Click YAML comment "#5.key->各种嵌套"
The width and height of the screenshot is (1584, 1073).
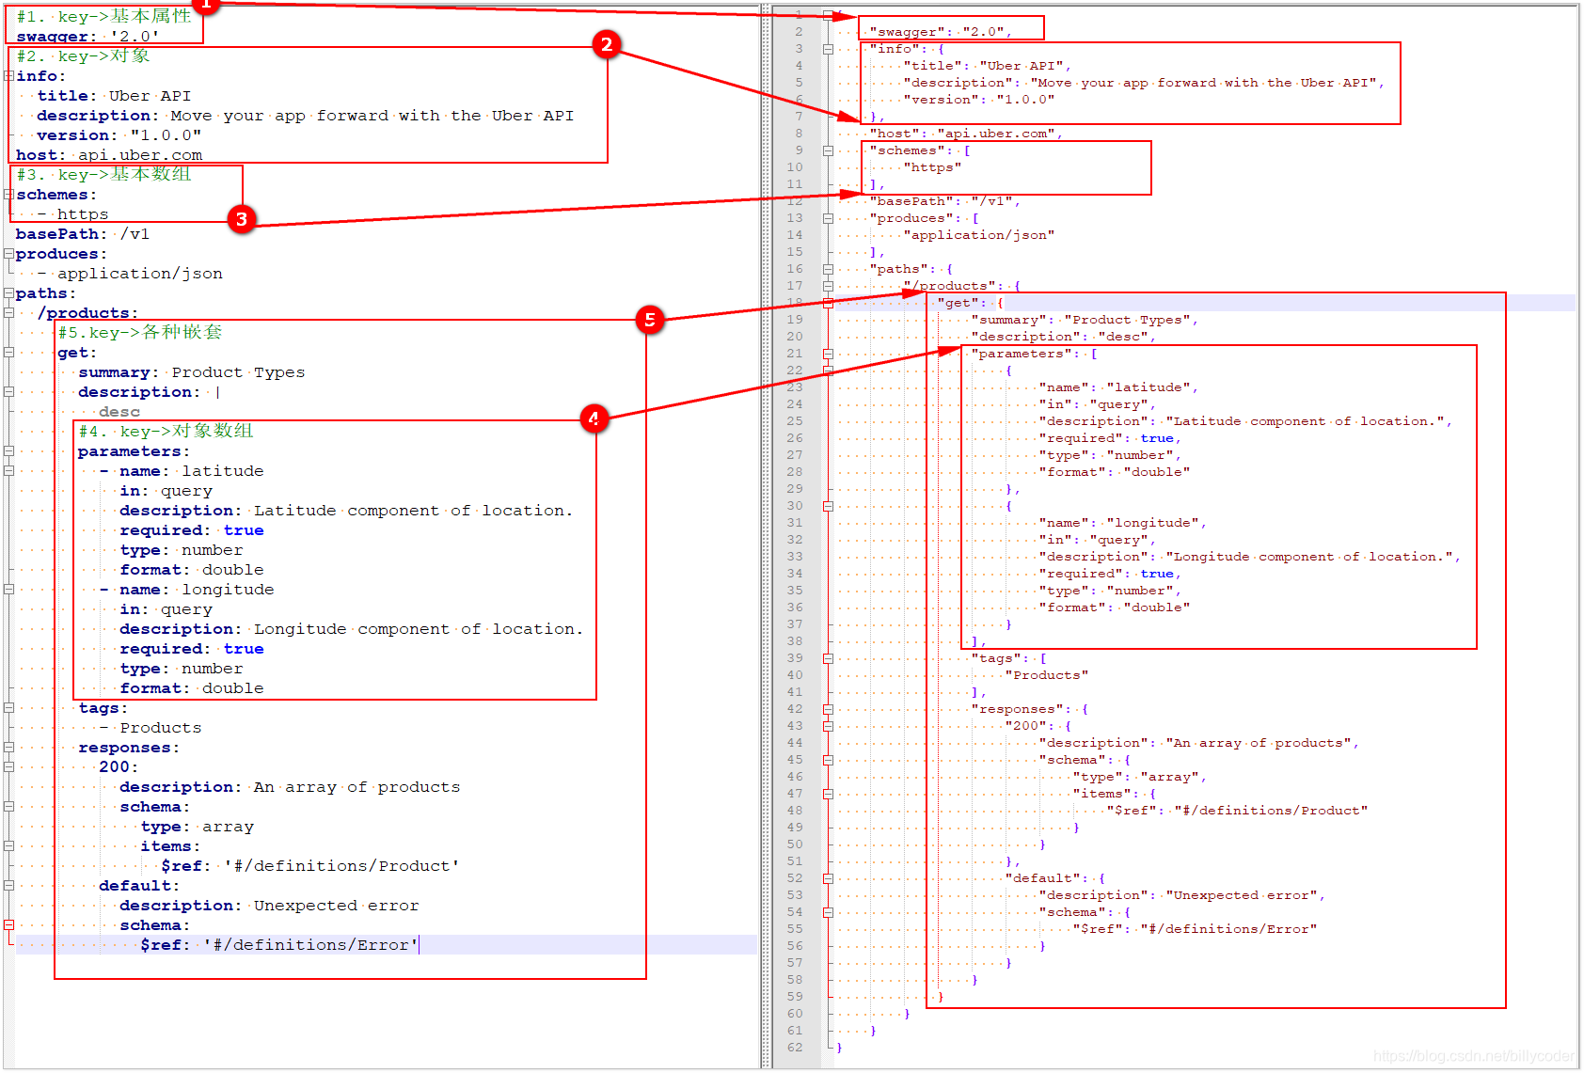[140, 332]
